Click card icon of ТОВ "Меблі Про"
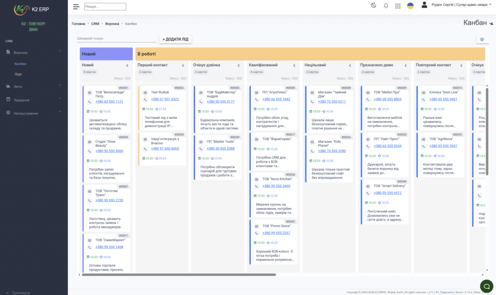The height and width of the screenshot is (295, 496). pyautogui.click(x=368, y=93)
